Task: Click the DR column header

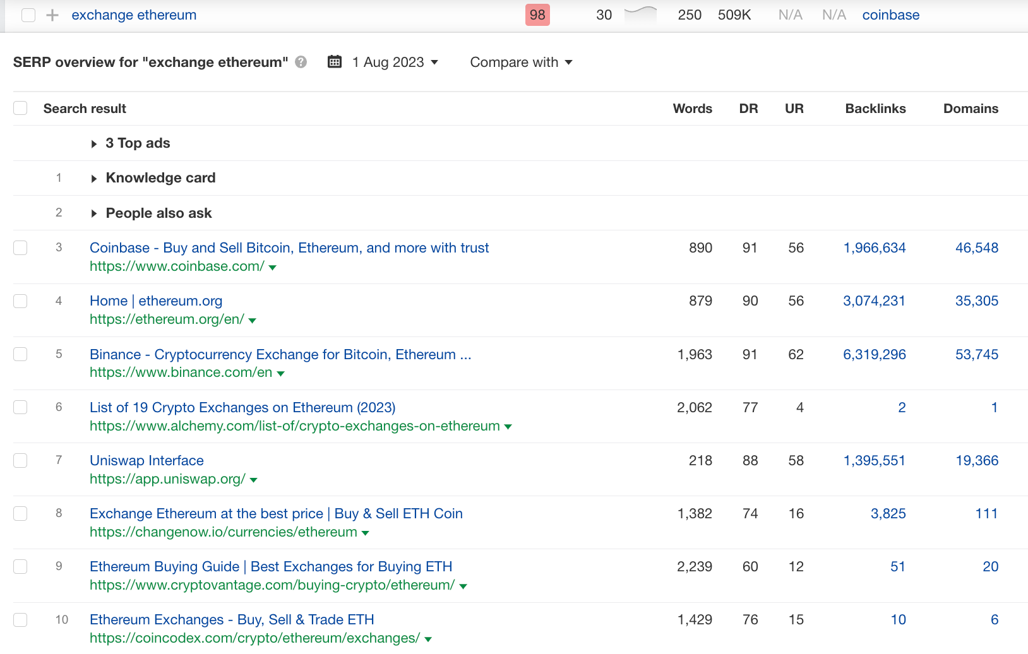Action: point(748,109)
